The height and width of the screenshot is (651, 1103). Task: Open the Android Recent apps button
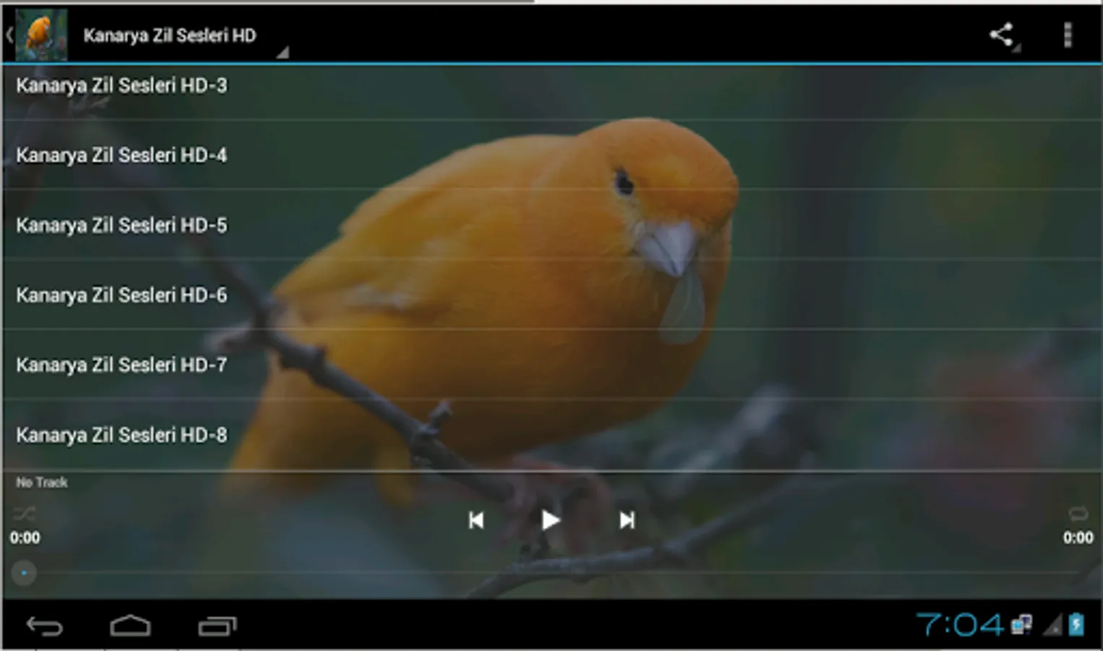218,626
